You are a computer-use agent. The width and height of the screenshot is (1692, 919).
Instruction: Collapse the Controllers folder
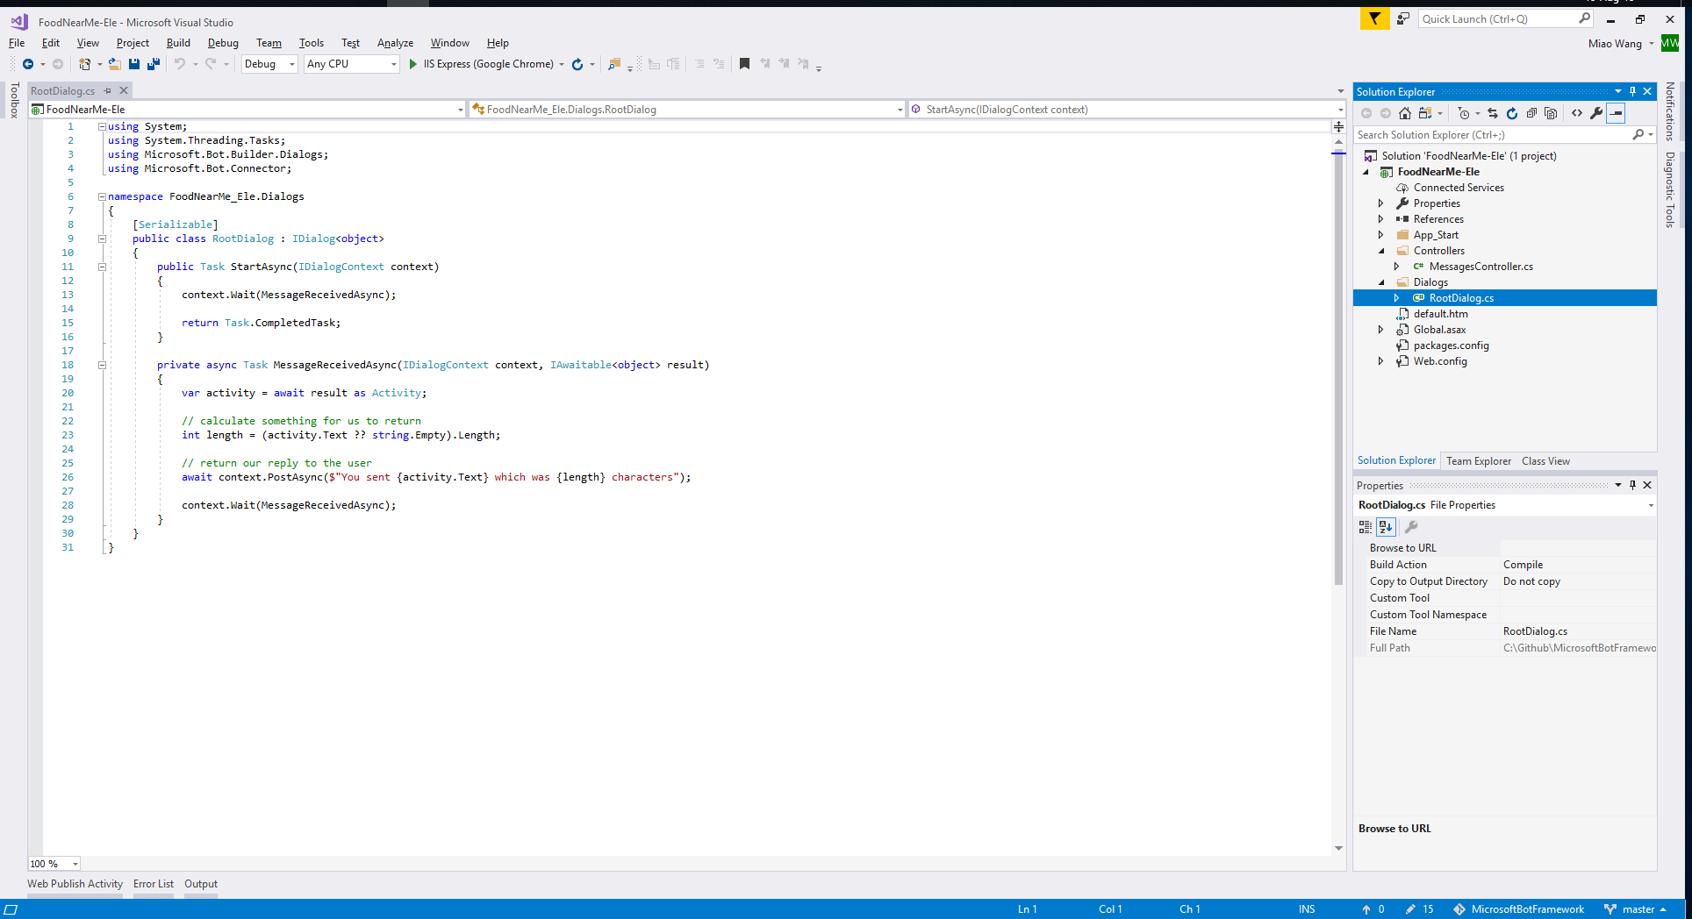click(1381, 251)
